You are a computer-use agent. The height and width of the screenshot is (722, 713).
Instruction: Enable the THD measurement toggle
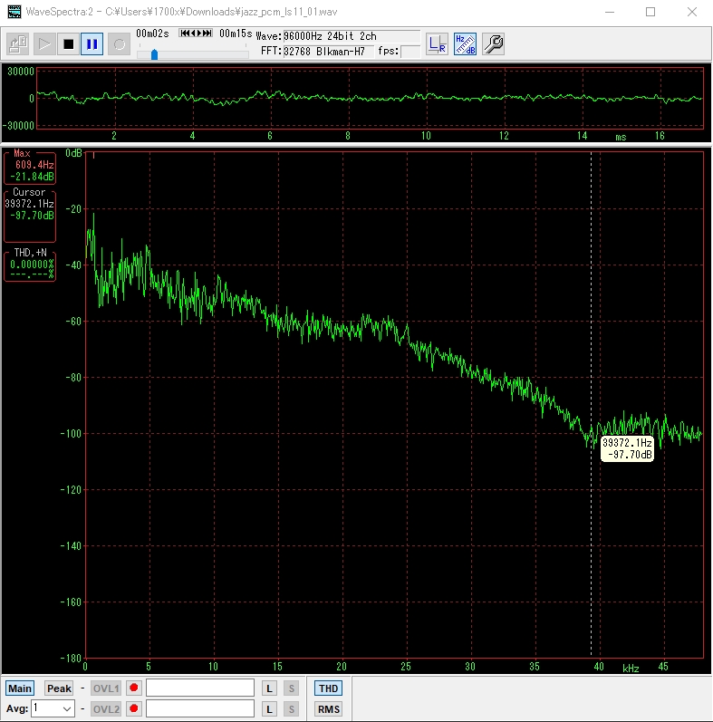[x=328, y=688]
